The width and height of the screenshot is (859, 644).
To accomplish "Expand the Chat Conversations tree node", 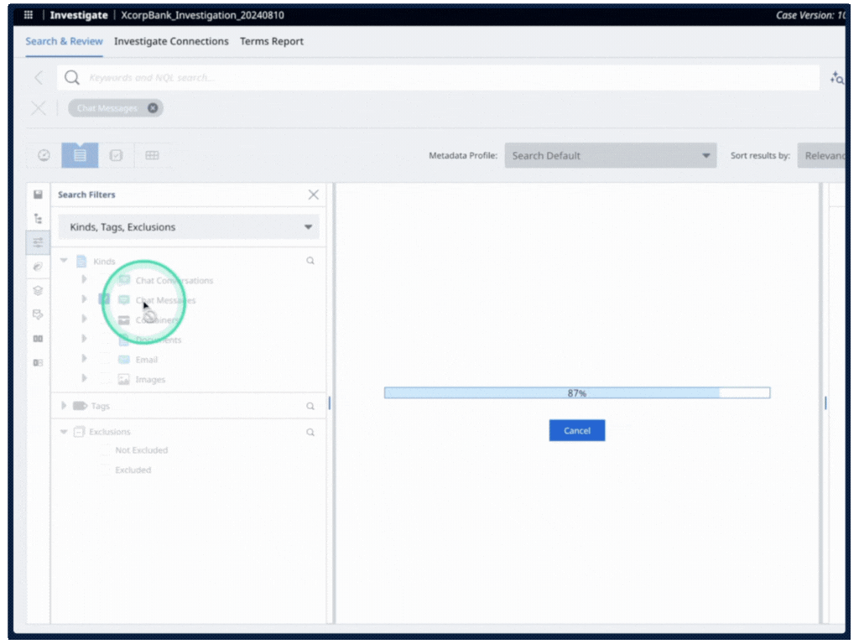I will [x=84, y=279].
